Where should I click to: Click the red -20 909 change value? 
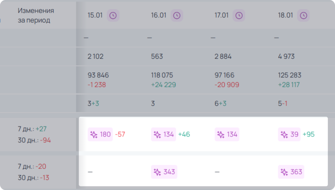[227, 85]
